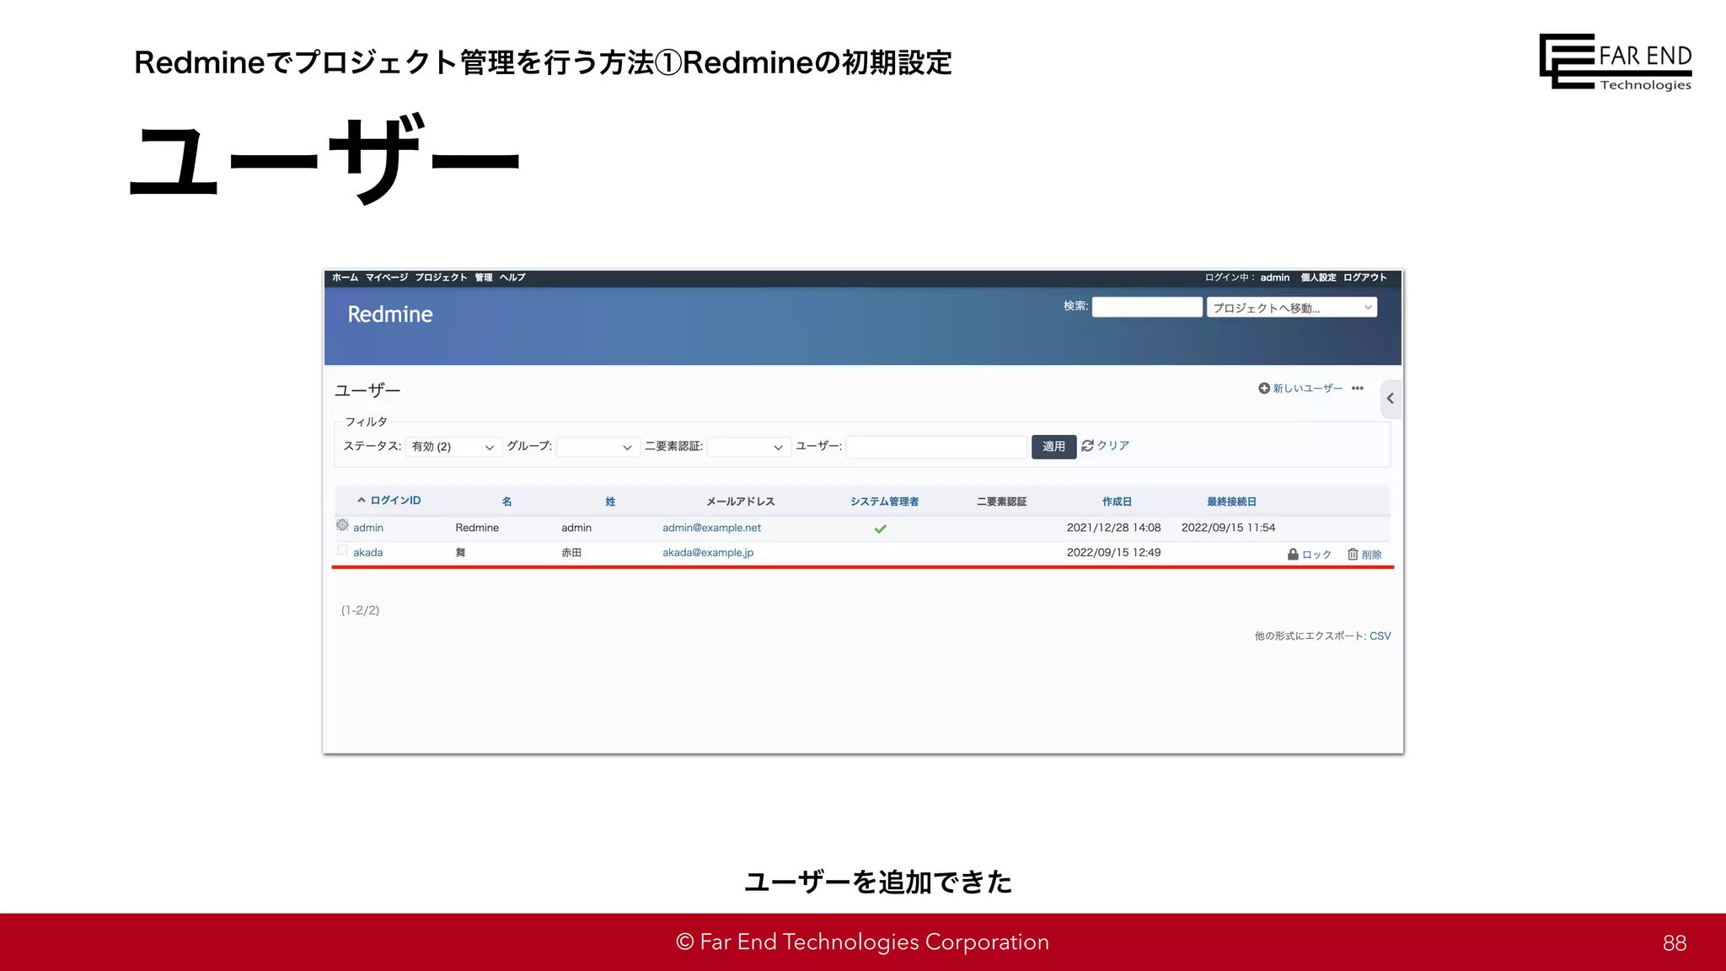Click the trash icon for akada
Screen dimensions: 1726x971
click(x=1353, y=555)
